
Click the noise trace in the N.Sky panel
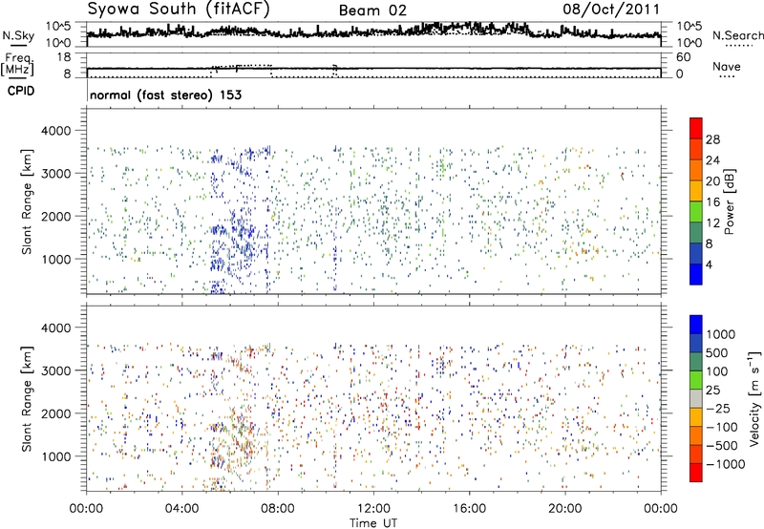(373, 32)
